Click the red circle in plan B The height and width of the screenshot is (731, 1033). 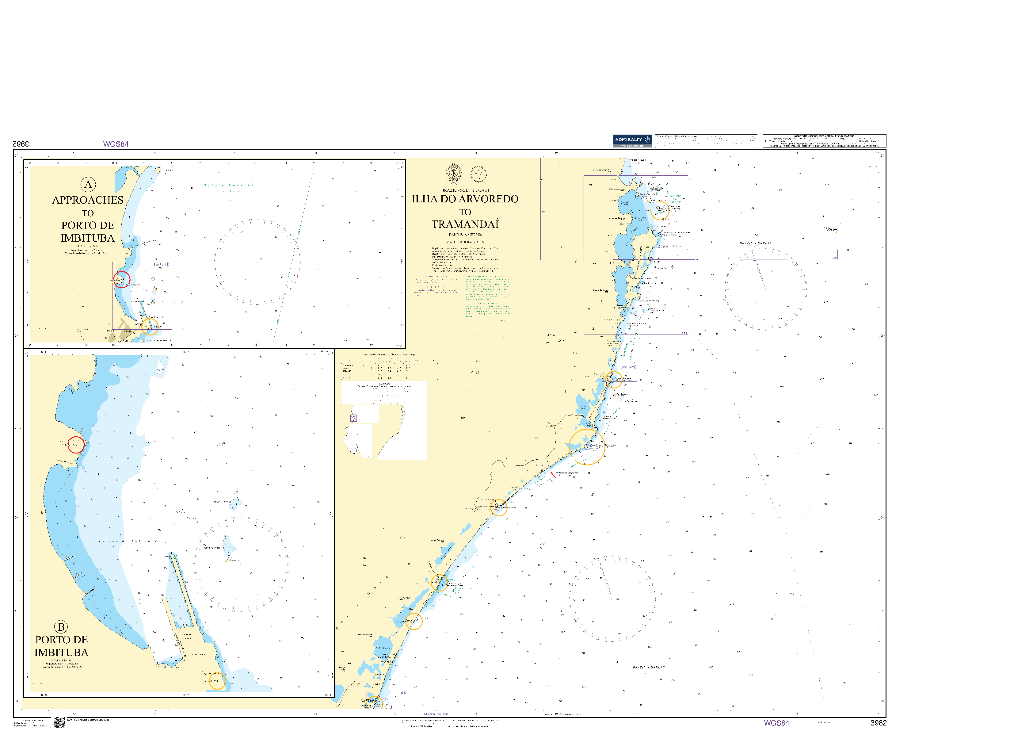(76, 445)
